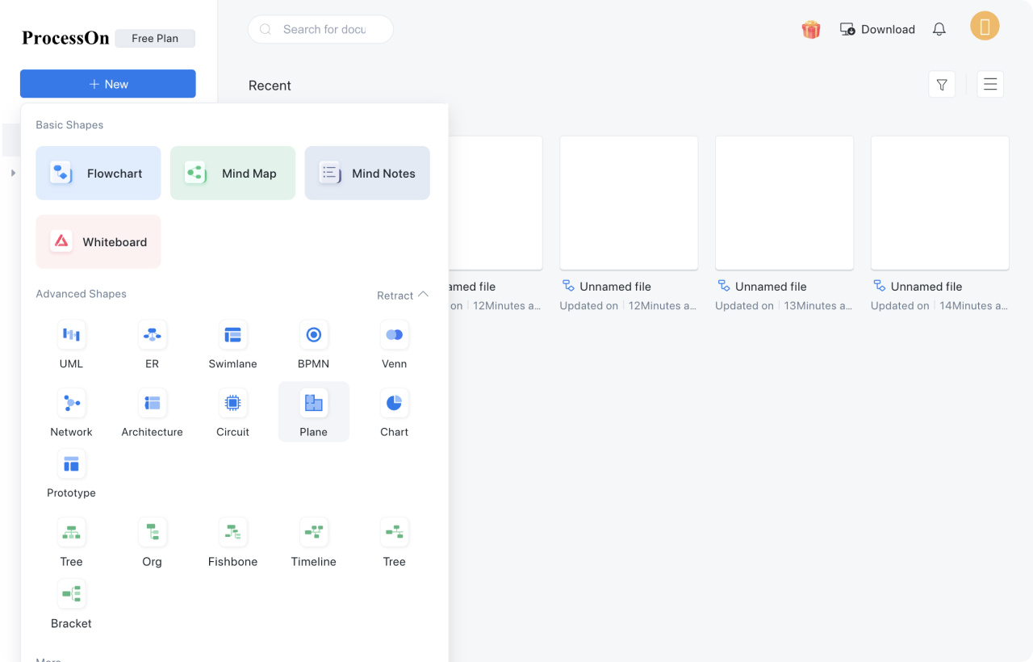Select the Fishbone diagram icon
The width and height of the screenshot is (1033, 662).
[232, 532]
